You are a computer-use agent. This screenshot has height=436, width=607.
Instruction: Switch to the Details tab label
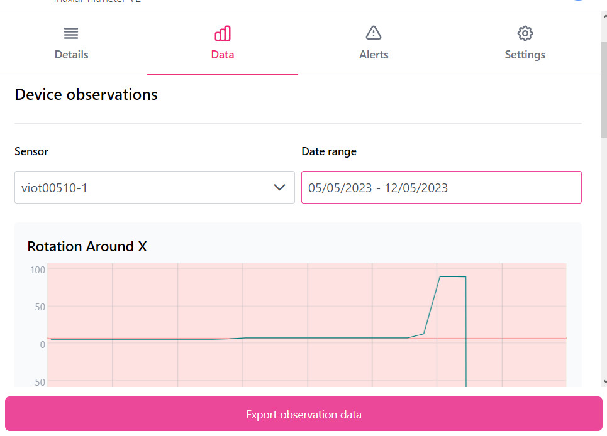pos(71,55)
